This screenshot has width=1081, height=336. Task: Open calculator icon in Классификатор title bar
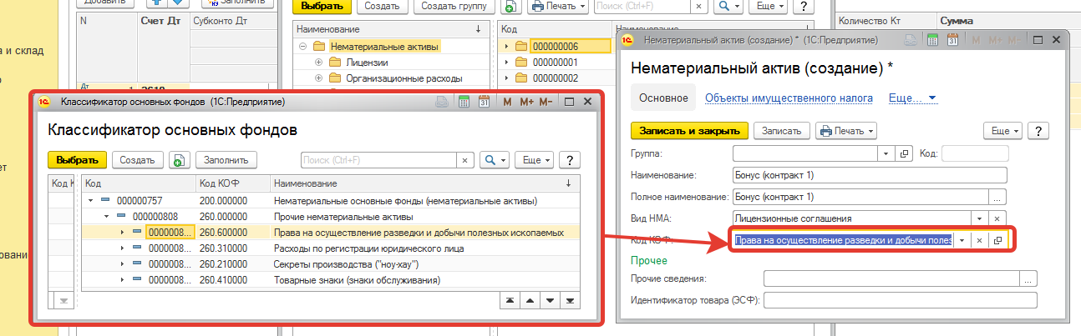click(464, 102)
